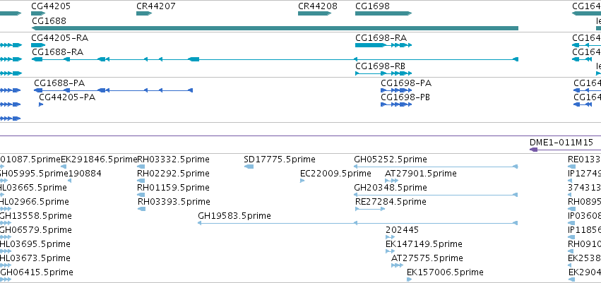601x283 pixels.
Task: Open the CG1688-RA transcript label
Action: pyautogui.click(x=57, y=52)
